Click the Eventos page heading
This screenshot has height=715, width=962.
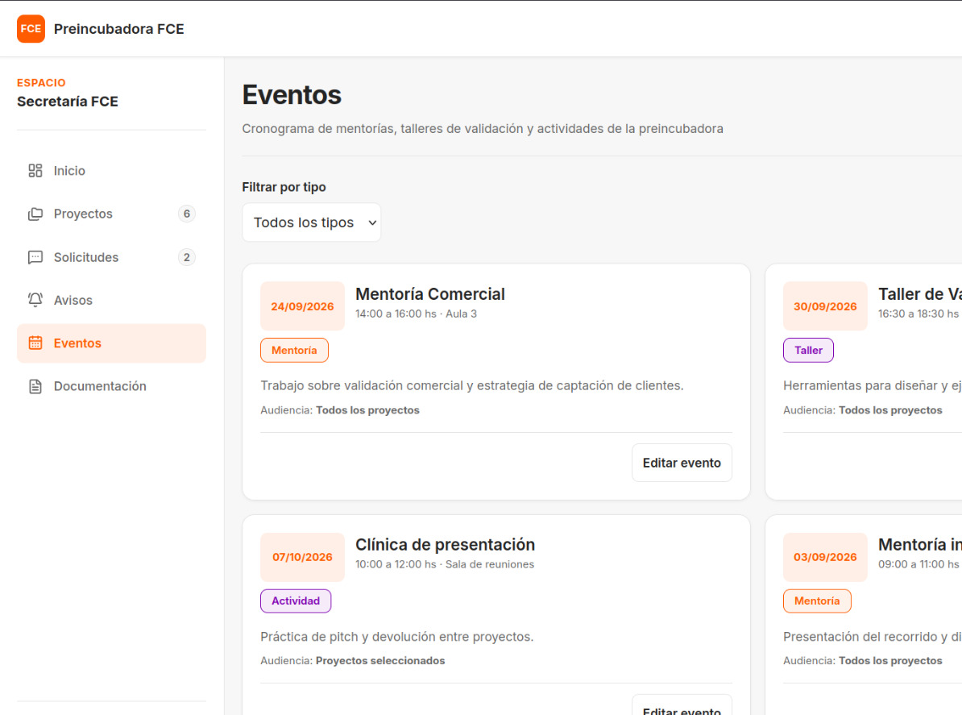[292, 94]
